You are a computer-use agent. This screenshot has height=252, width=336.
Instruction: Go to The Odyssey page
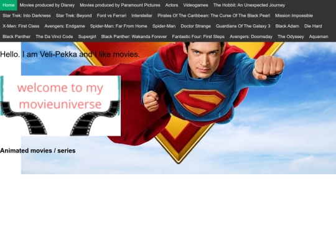[x=291, y=37]
